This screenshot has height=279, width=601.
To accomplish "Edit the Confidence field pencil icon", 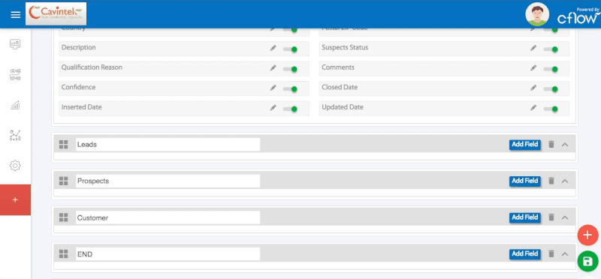I will [273, 88].
